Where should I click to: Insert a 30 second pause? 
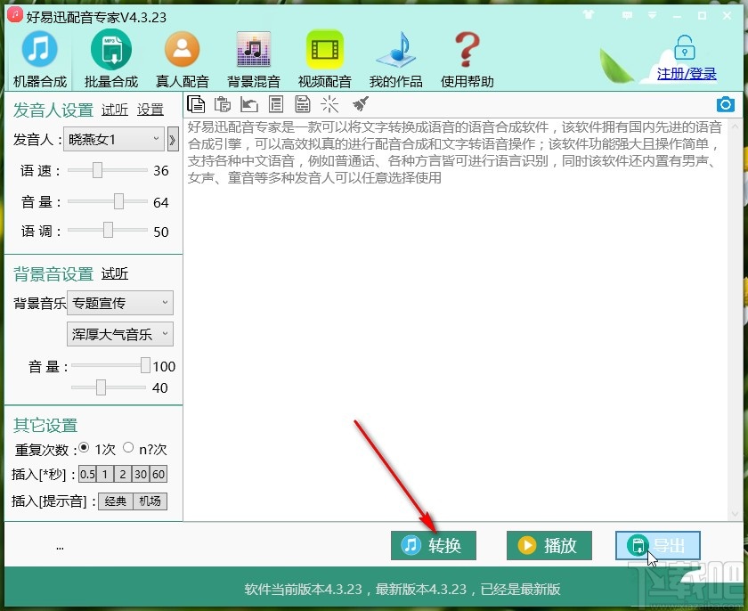point(141,474)
